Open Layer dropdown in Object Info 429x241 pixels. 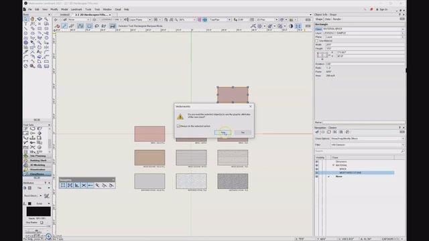363,33
